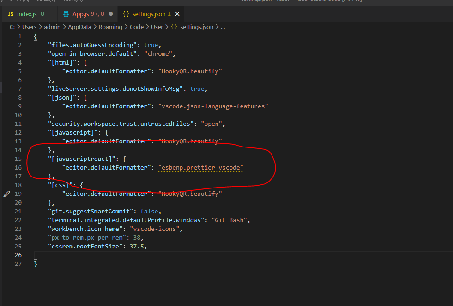Click the "liveServer.settings.donotShowInfoMsg" key
Viewport: 453px width, 306px height.
pyautogui.click(x=115, y=89)
